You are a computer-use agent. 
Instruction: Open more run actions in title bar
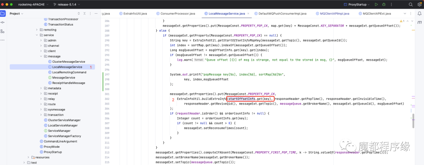coord(391,5)
